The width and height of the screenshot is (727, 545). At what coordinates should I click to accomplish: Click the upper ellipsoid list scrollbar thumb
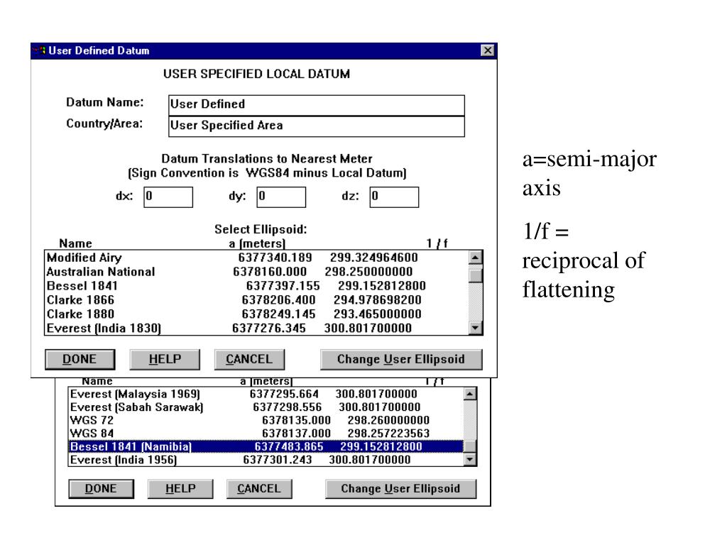[x=475, y=275]
